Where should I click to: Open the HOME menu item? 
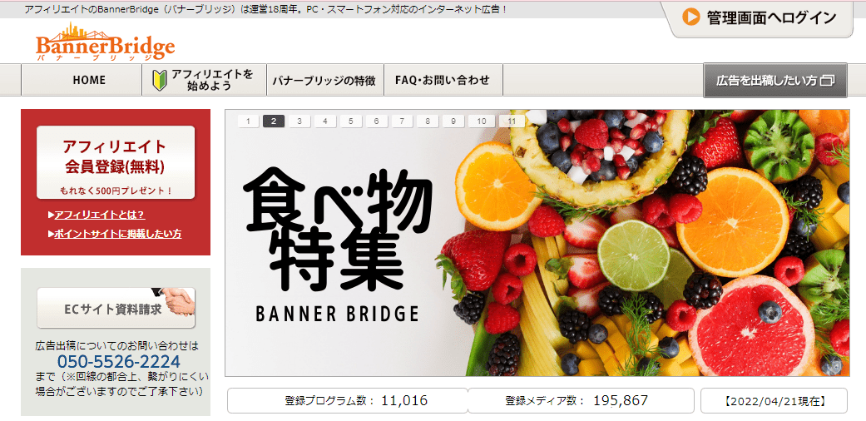click(x=89, y=80)
